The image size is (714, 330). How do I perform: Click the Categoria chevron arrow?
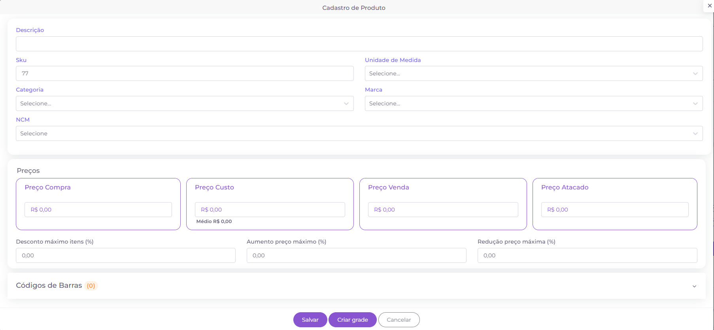coord(346,103)
